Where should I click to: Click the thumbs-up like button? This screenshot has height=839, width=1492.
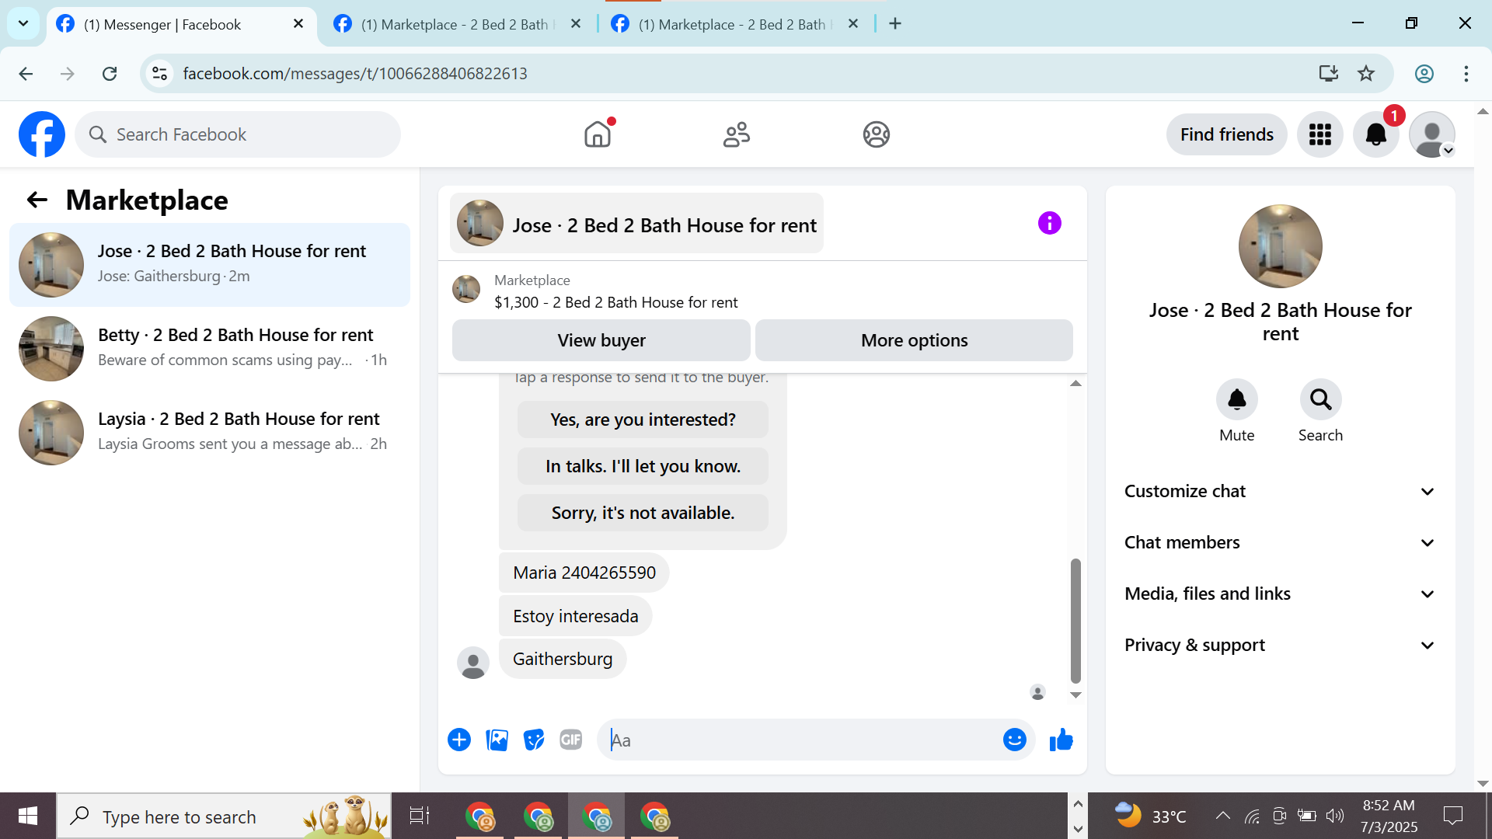tap(1061, 740)
